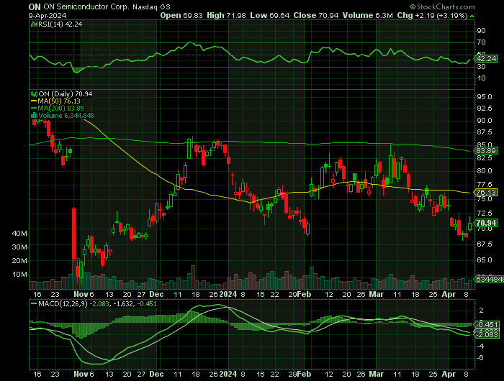Viewport: 504px width, 381px height.
Task: Click the 70.94 last price tag
Action: click(486, 223)
